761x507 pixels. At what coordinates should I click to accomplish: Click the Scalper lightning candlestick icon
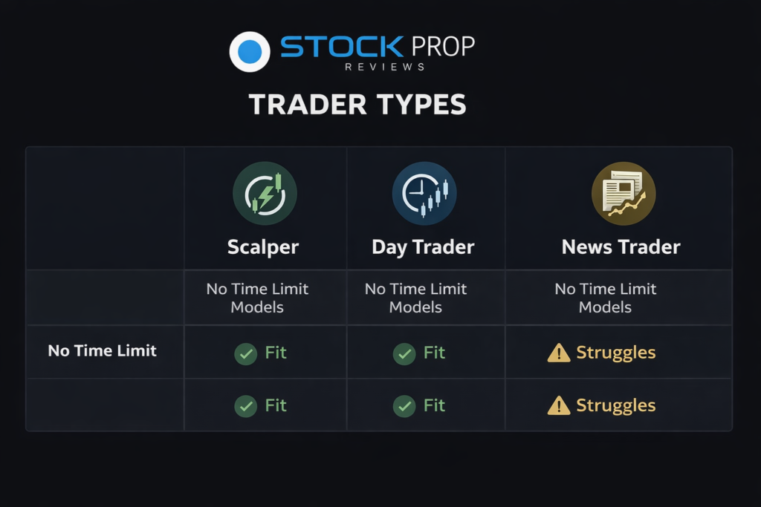pos(265,194)
